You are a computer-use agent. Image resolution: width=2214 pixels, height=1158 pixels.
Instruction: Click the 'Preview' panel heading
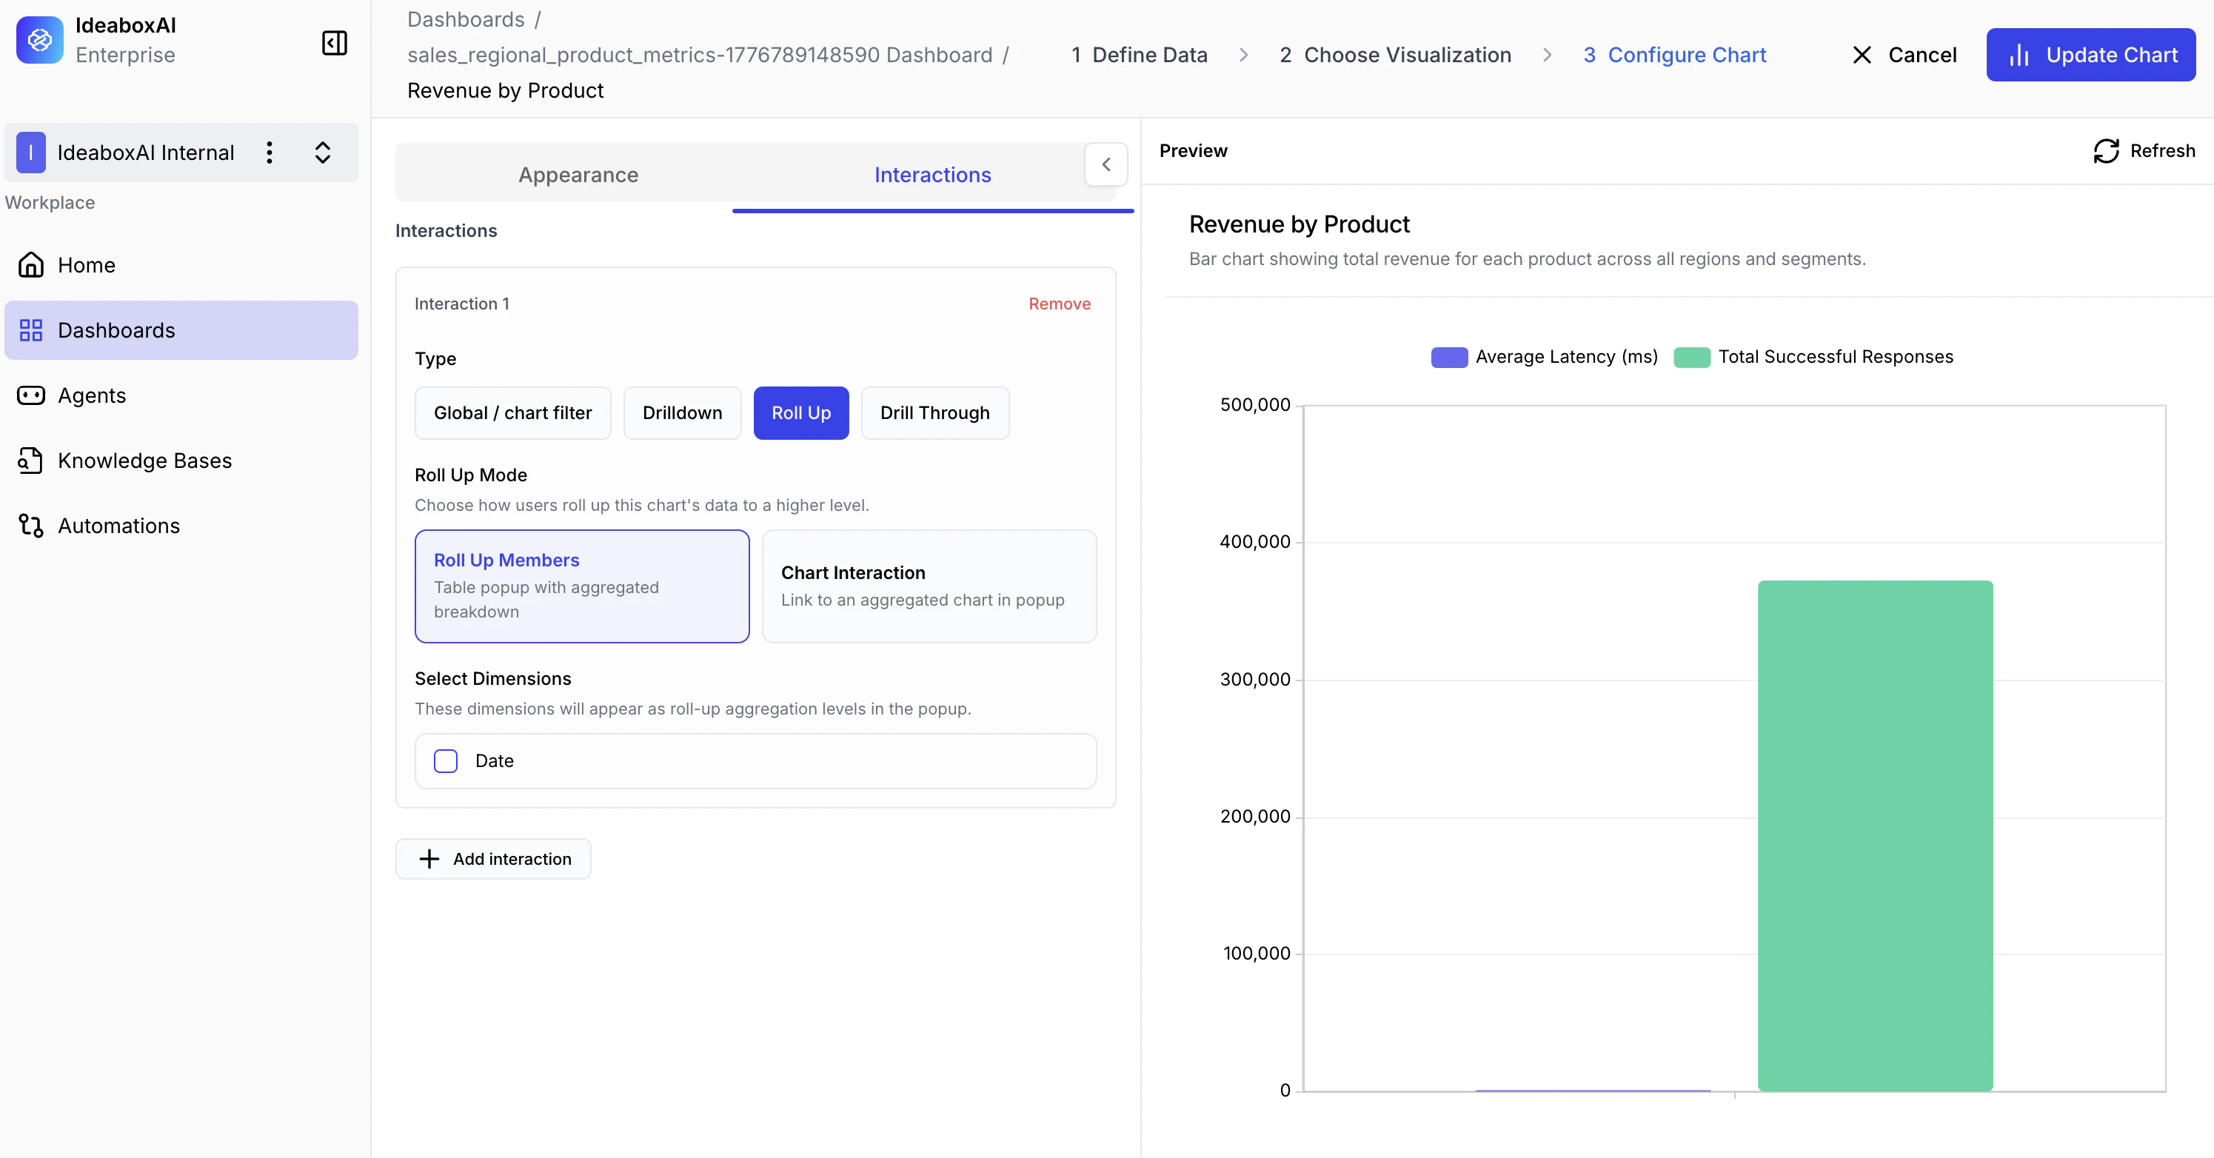pos(1193,150)
